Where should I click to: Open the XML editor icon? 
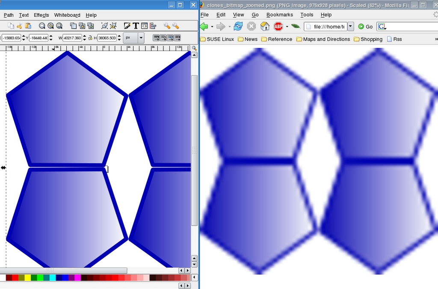pyautogui.click(x=144, y=26)
